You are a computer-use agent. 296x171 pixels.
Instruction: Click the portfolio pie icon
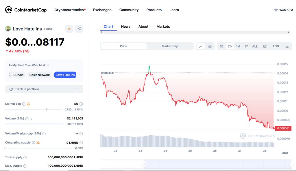[x=11, y=89]
